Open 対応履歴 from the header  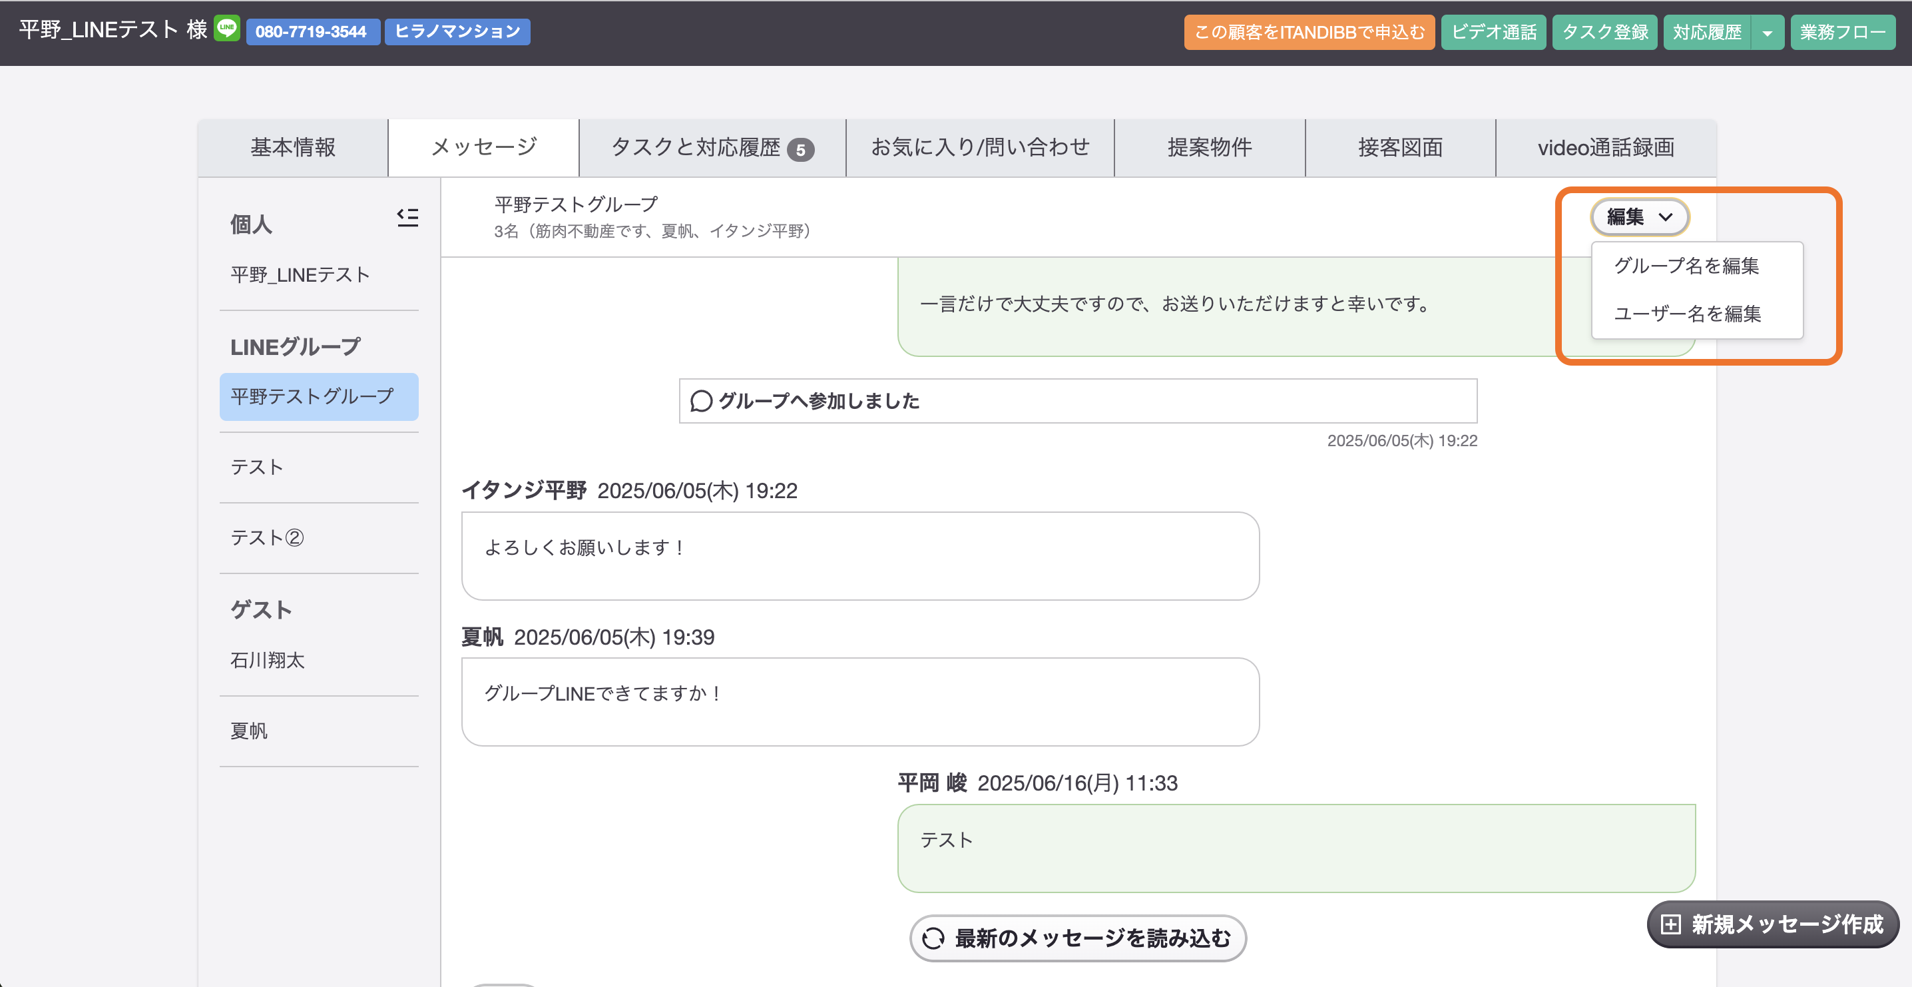[x=1707, y=33]
